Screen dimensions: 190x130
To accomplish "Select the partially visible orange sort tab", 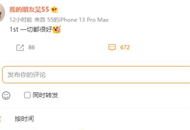I will click(x=1, y=119).
